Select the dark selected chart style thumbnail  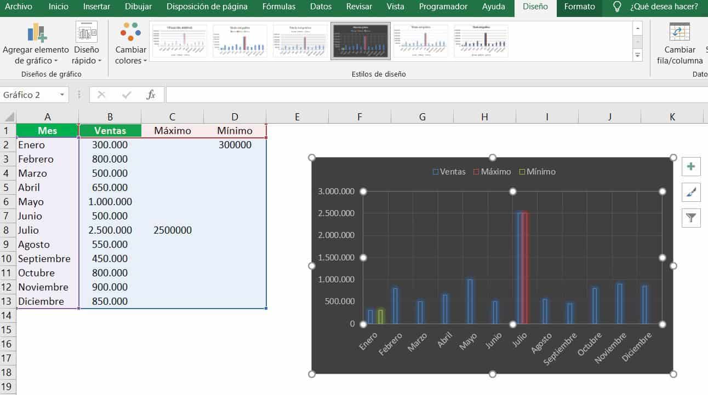tap(361, 41)
